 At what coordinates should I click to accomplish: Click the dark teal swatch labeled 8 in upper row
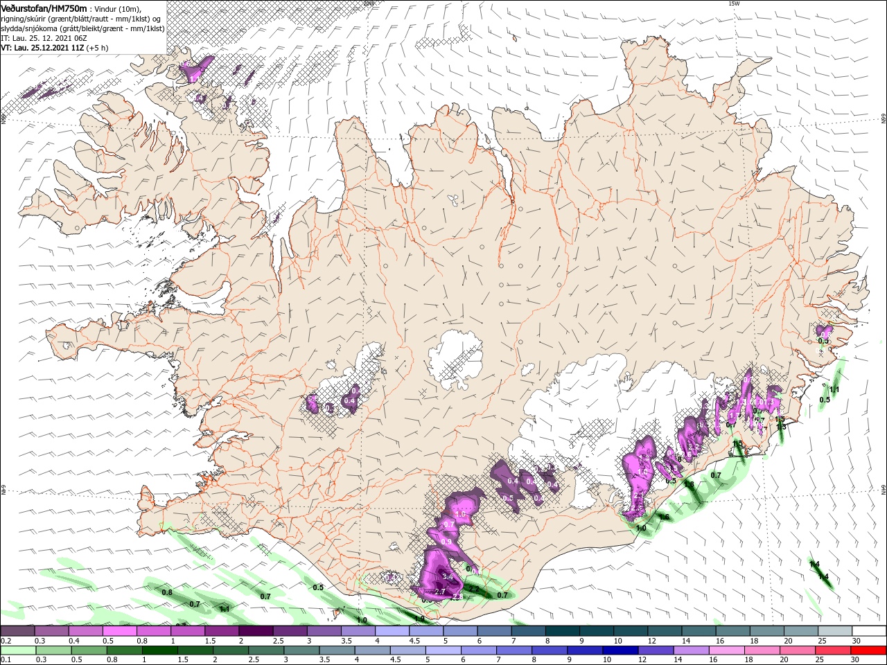563,631
